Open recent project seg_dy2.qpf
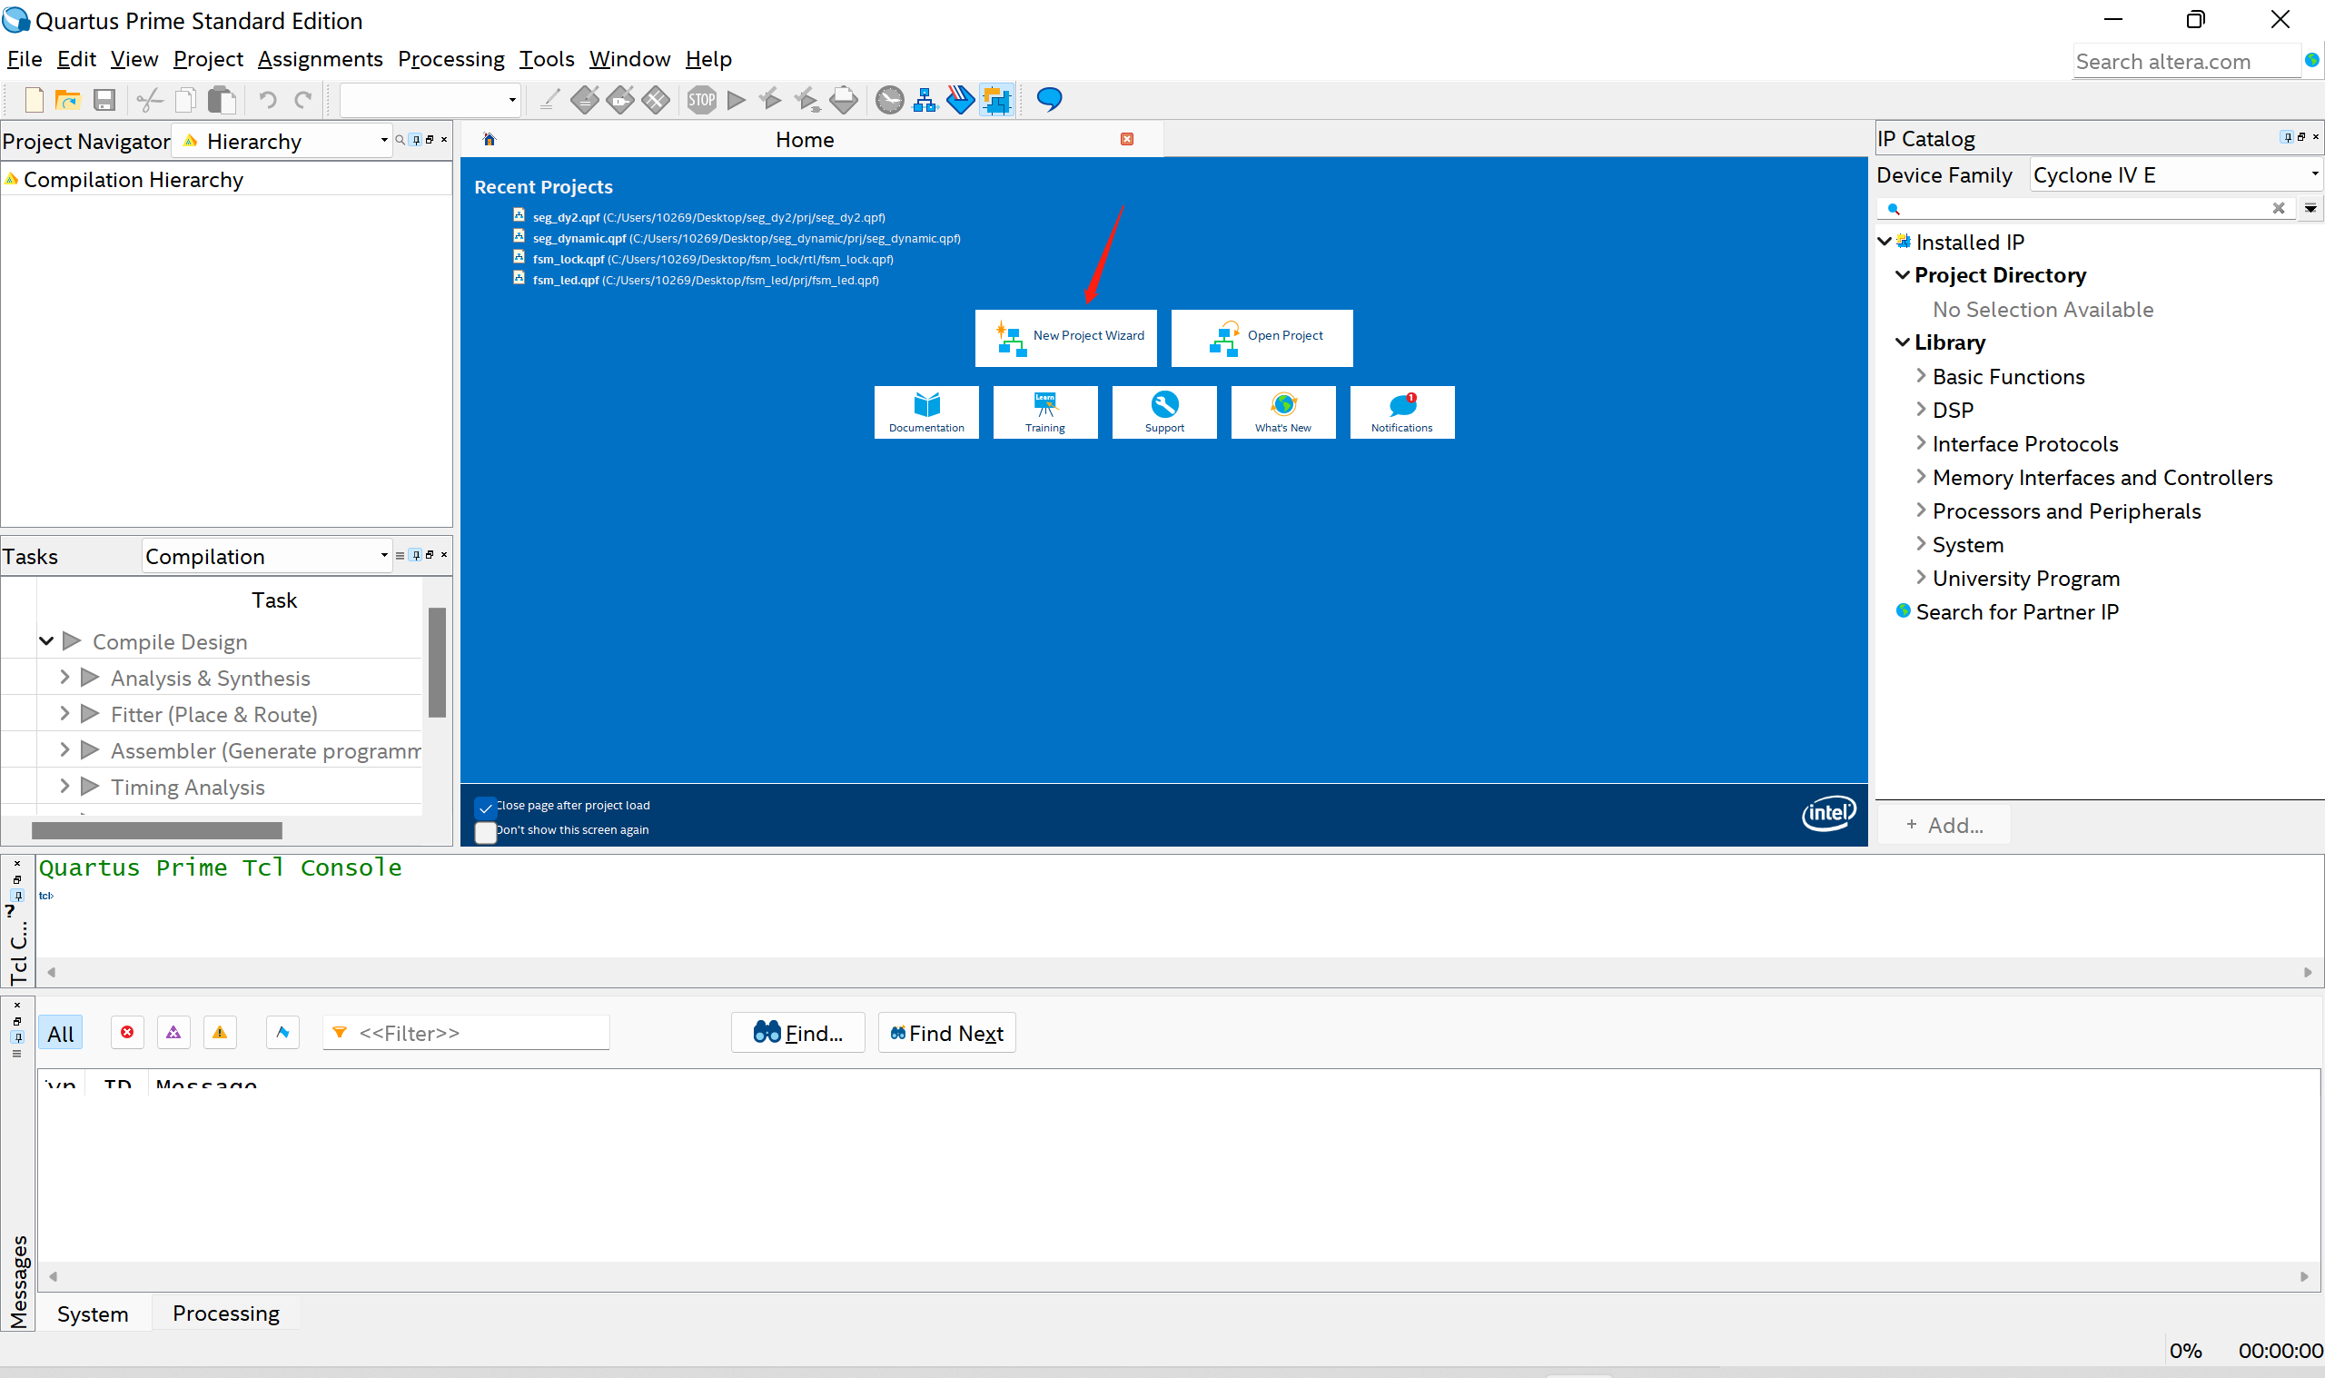Viewport: 2325px width, 1378px height. [x=708, y=217]
